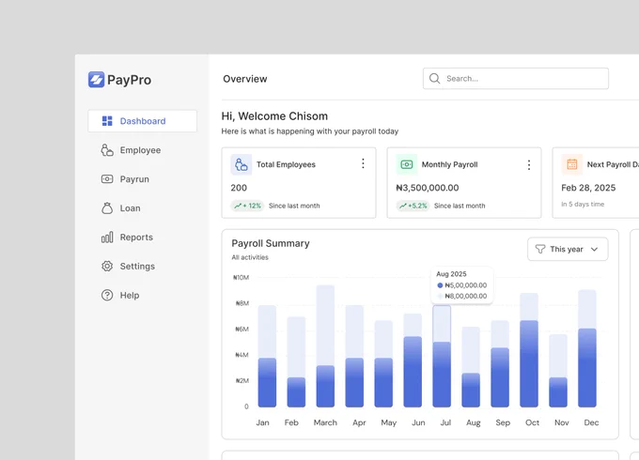Image resolution: width=639 pixels, height=460 pixels.
Task: Focus the Search input field
Action: tap(516, 79)
